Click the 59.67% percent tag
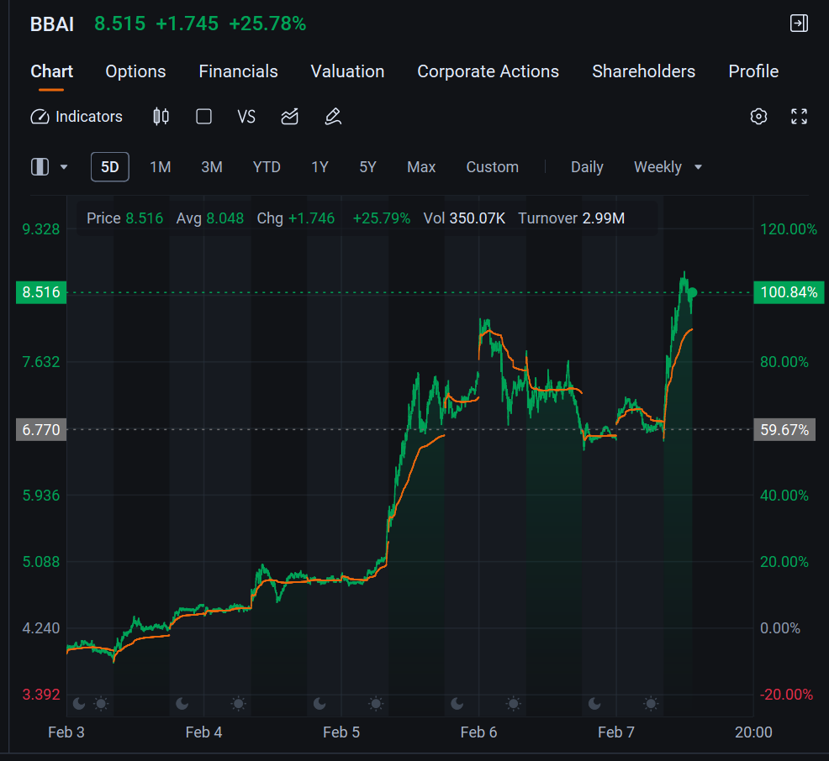 coord(784,430)
